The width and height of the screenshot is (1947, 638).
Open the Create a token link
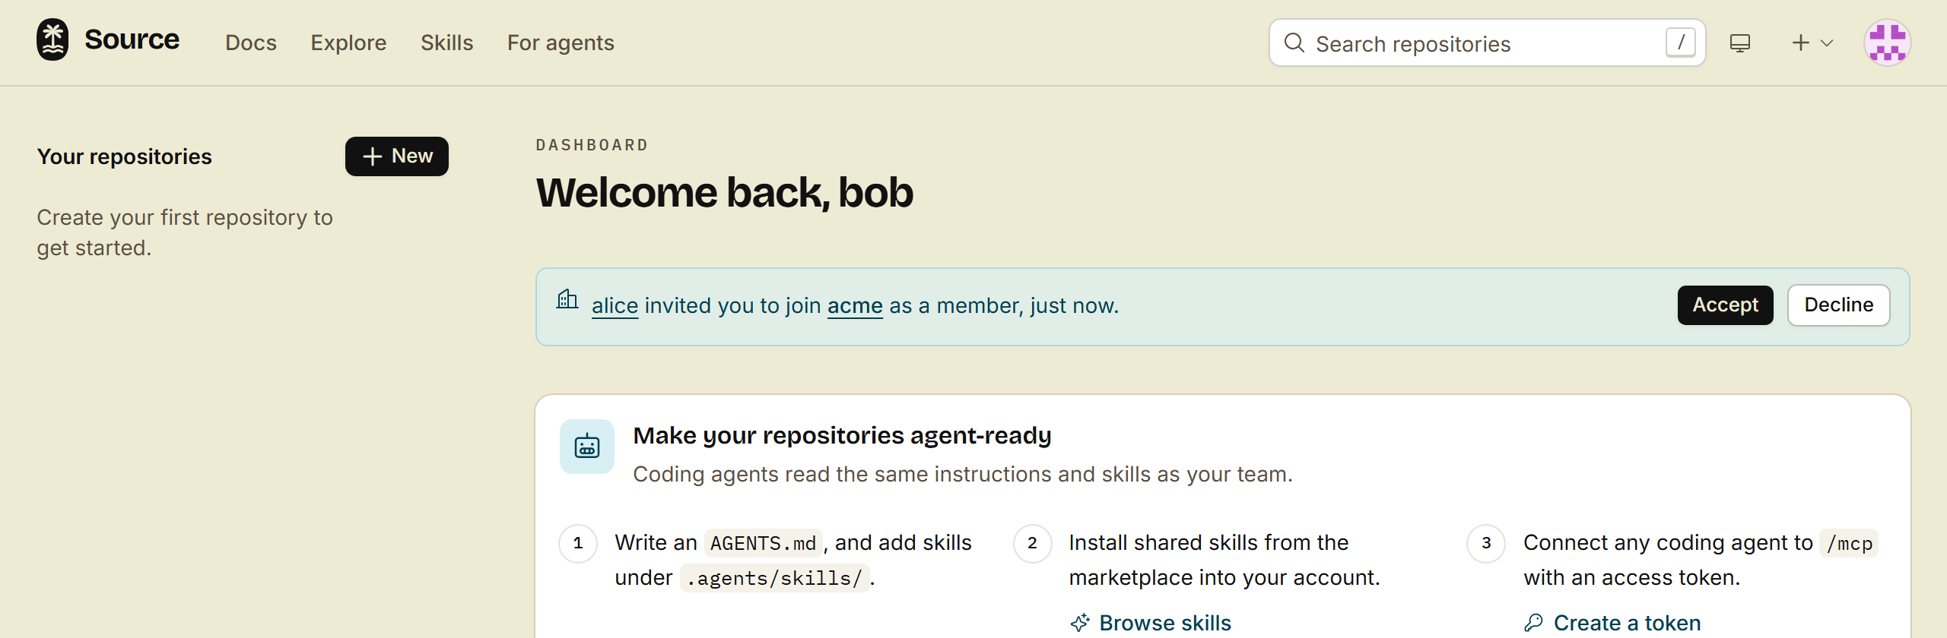pyautogui.click(x=1627, y=623)
